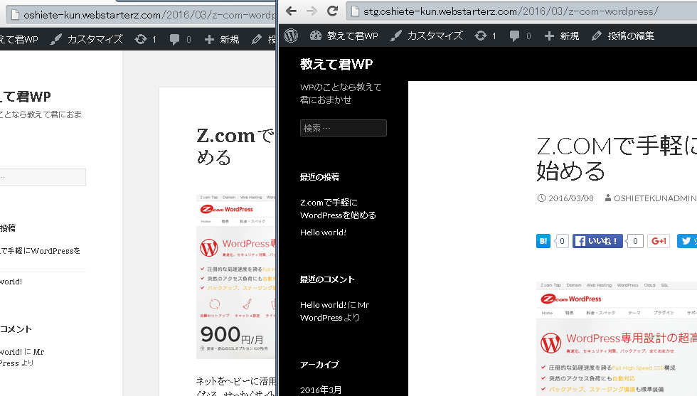
Task: Open 新規 menu in left admin bar
Action: [x=222, y=40]
